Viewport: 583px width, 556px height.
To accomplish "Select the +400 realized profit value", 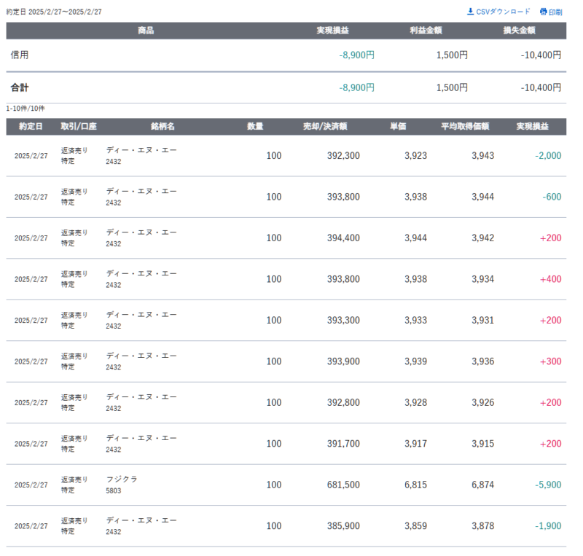I will coord(550,279).
